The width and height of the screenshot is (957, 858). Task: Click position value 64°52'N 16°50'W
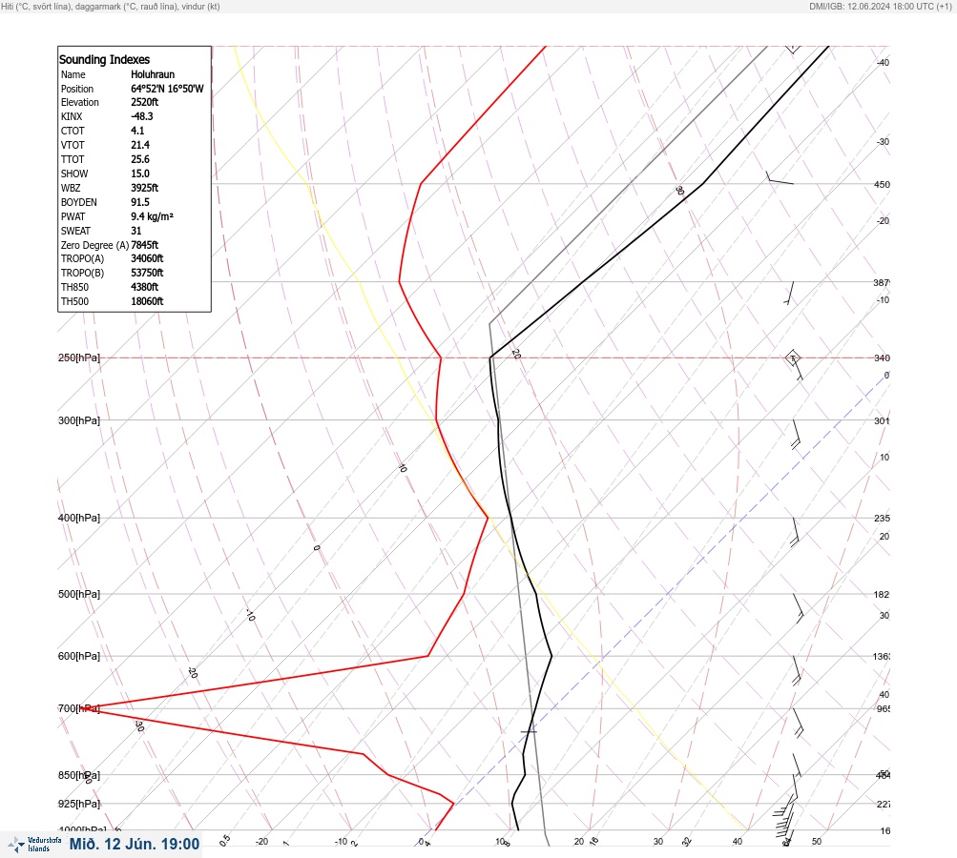pyautogui.click(x=167, y=89)
